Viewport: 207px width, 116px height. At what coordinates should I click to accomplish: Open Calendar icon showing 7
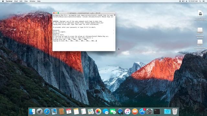69,111
